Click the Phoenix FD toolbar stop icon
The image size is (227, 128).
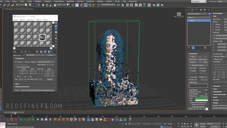tap(46, 119)
